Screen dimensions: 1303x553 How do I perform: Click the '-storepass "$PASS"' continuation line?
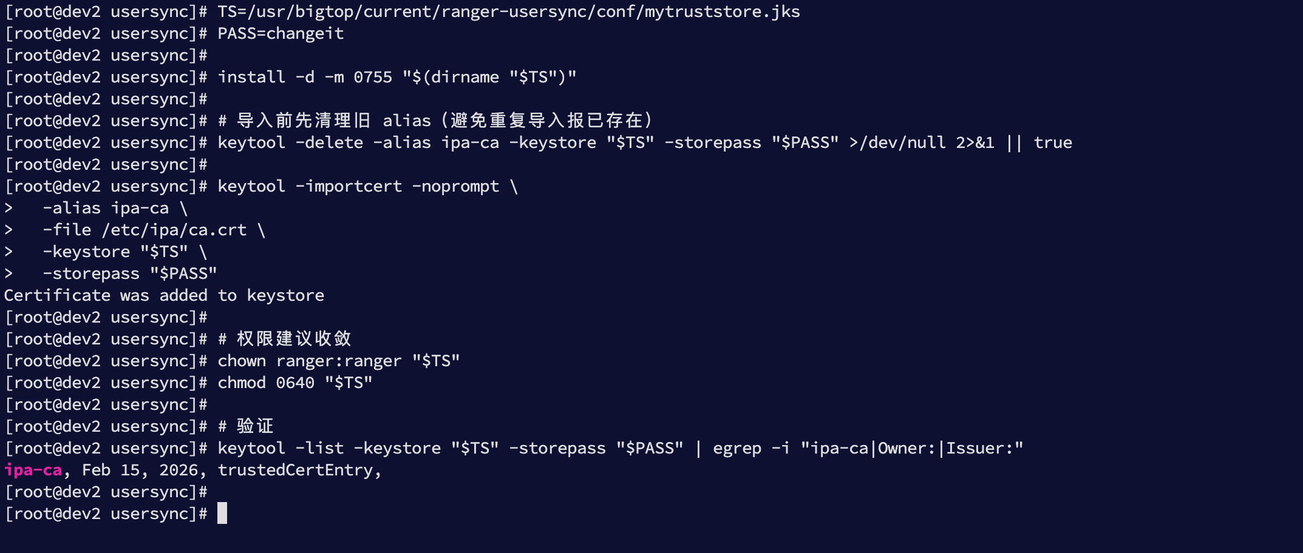(x=130, y=273)
